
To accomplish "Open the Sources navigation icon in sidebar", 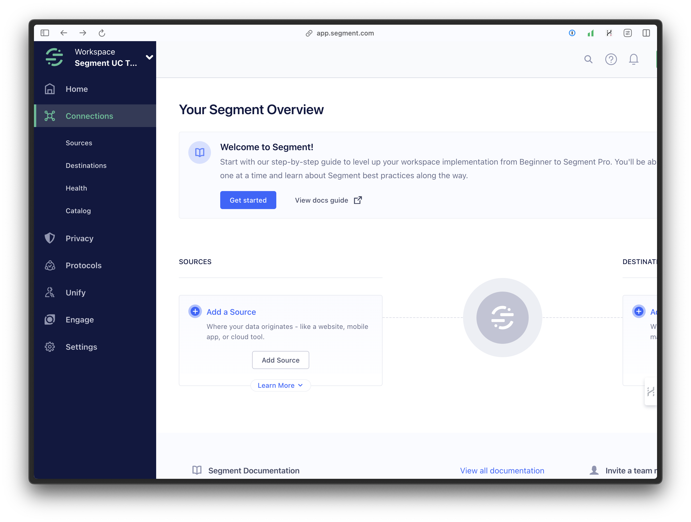I will click(x=79, y=143).
